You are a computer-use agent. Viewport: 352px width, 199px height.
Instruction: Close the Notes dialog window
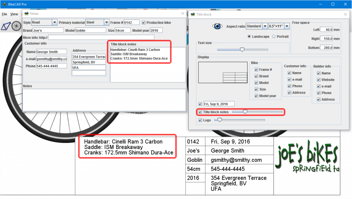[x=183, y=13]
